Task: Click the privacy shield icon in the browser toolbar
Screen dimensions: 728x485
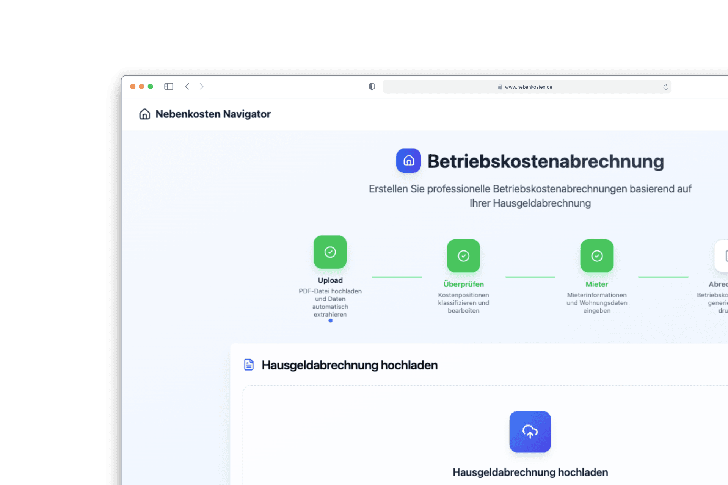Action: click(372, 86)
